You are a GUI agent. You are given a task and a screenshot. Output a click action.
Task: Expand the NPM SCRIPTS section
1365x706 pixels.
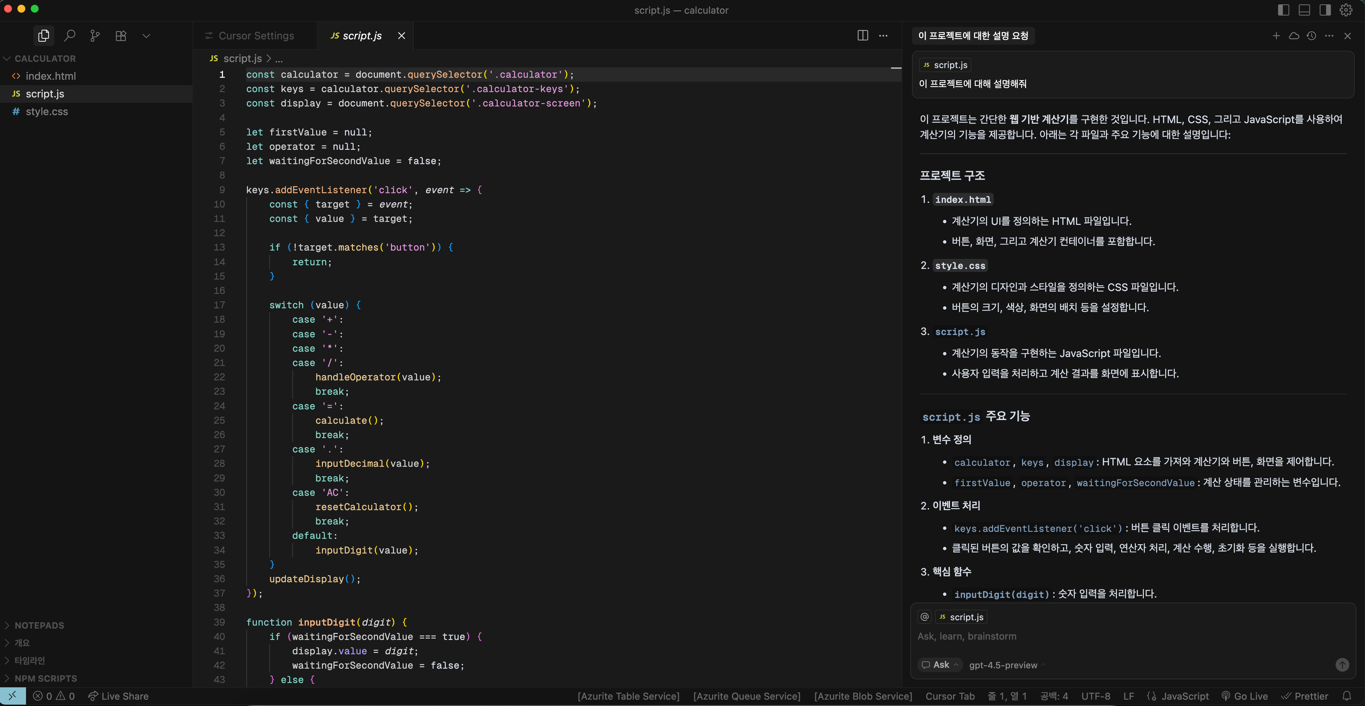pyautogui.click(x=46, y=678)
